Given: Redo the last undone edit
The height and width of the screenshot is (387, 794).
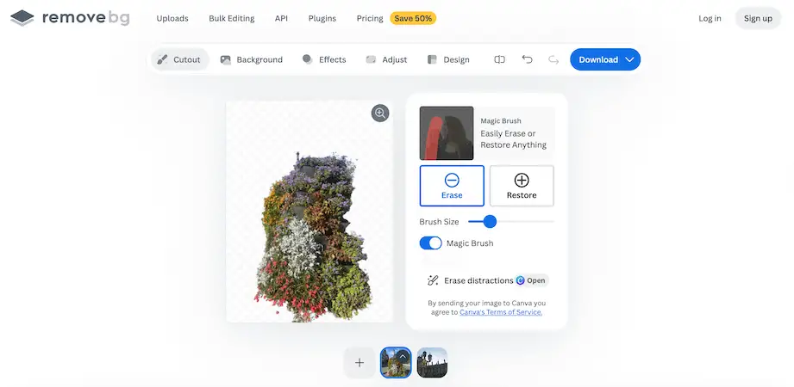Looking at the screenshot, I should [x=553, y=59].
